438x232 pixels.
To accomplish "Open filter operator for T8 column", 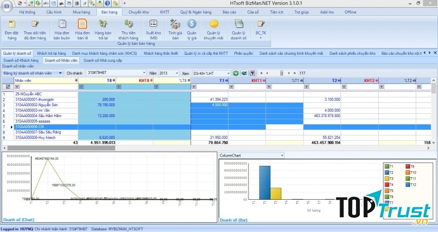I will tap(81, 87).
